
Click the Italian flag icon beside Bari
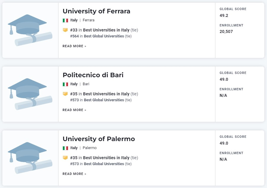[65, 84]
